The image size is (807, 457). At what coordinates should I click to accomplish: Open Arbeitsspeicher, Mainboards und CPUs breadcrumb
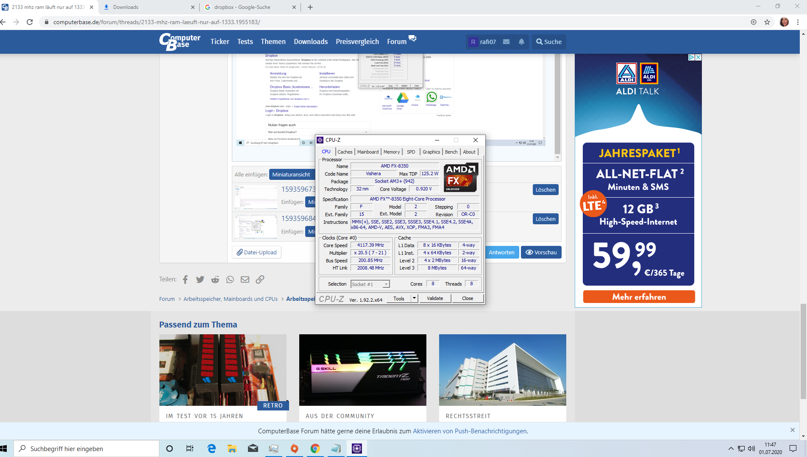pos(231,299)
